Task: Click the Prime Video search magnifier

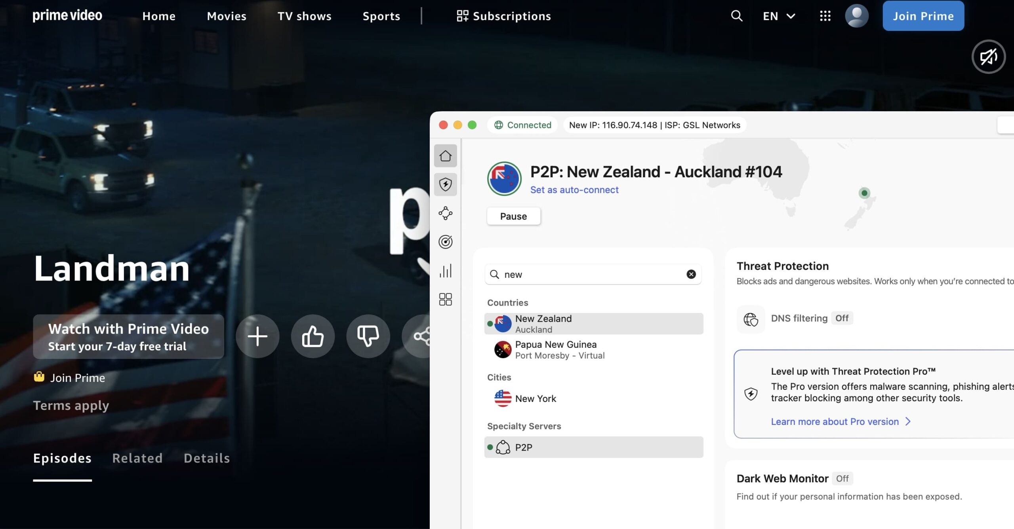Action: pos(736,16)
